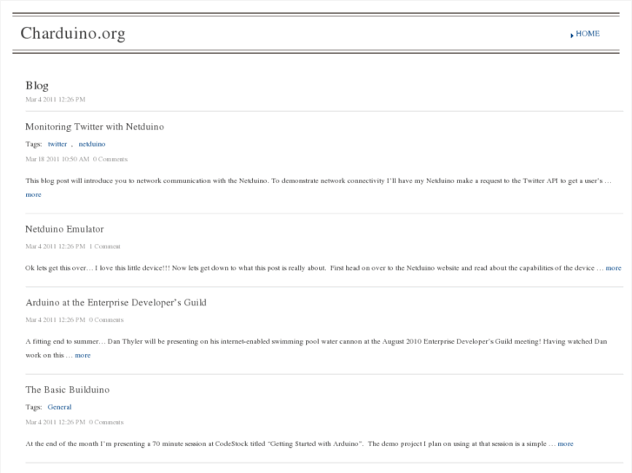Open 'The Basic Builduino' post title

[67, 390]
